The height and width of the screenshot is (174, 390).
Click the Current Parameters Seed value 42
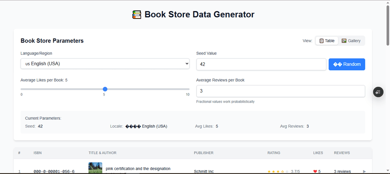[x=40, y=126]
